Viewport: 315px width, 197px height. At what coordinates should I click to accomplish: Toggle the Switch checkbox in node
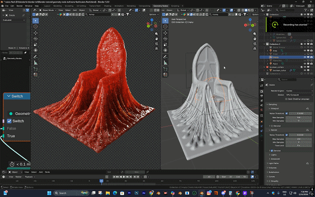pyautogui.click(x=9, y=121)
